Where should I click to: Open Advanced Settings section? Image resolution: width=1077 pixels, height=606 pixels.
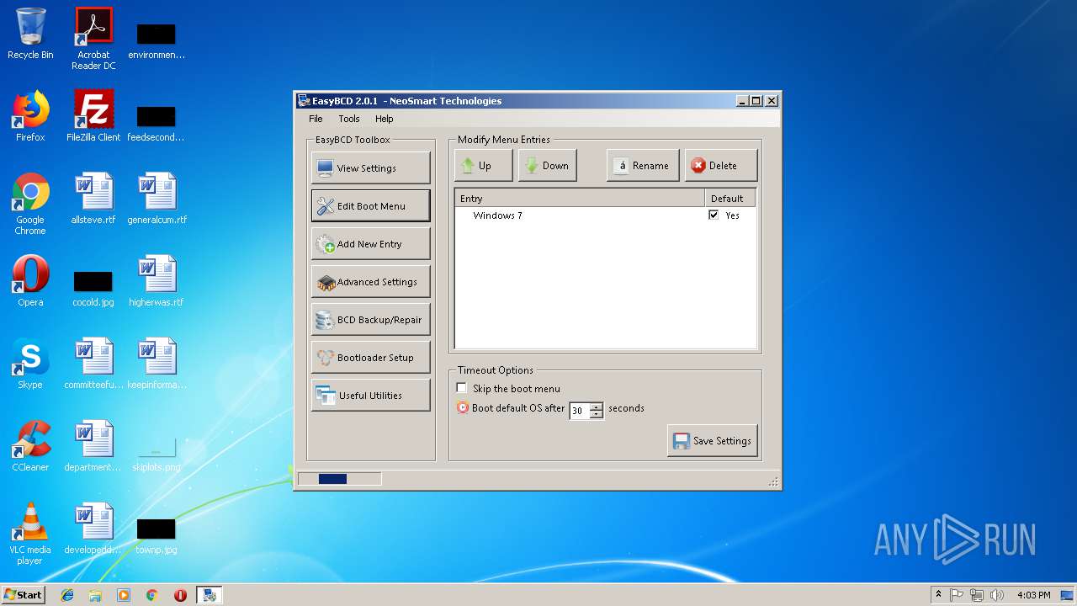370,281
